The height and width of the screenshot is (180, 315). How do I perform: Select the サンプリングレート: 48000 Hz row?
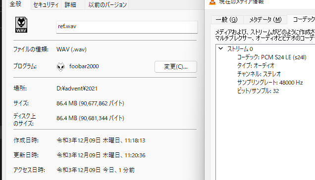click(270, 83)
